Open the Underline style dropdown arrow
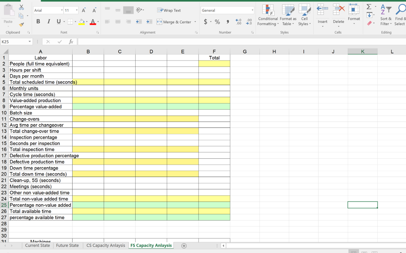The image size is (406, 253). click(x=64, y=22)
